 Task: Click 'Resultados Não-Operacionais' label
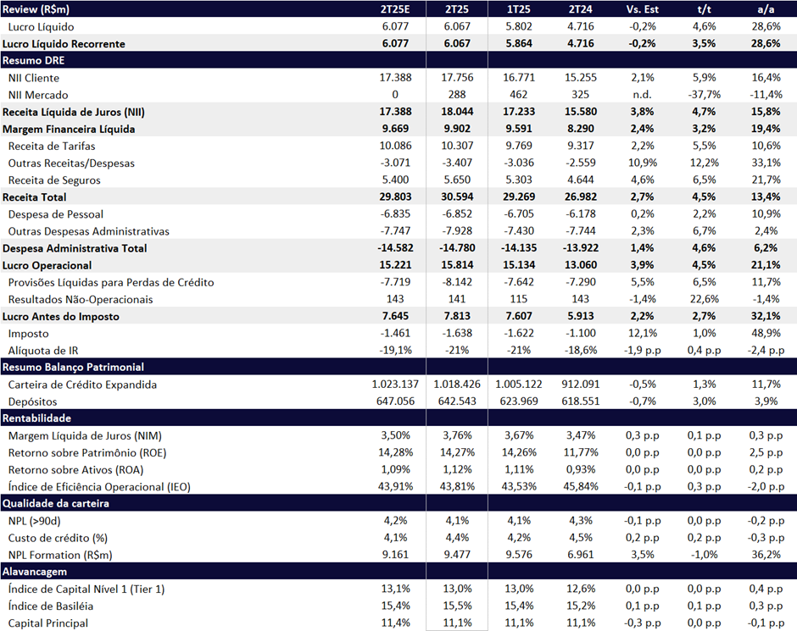click(81, 300)
